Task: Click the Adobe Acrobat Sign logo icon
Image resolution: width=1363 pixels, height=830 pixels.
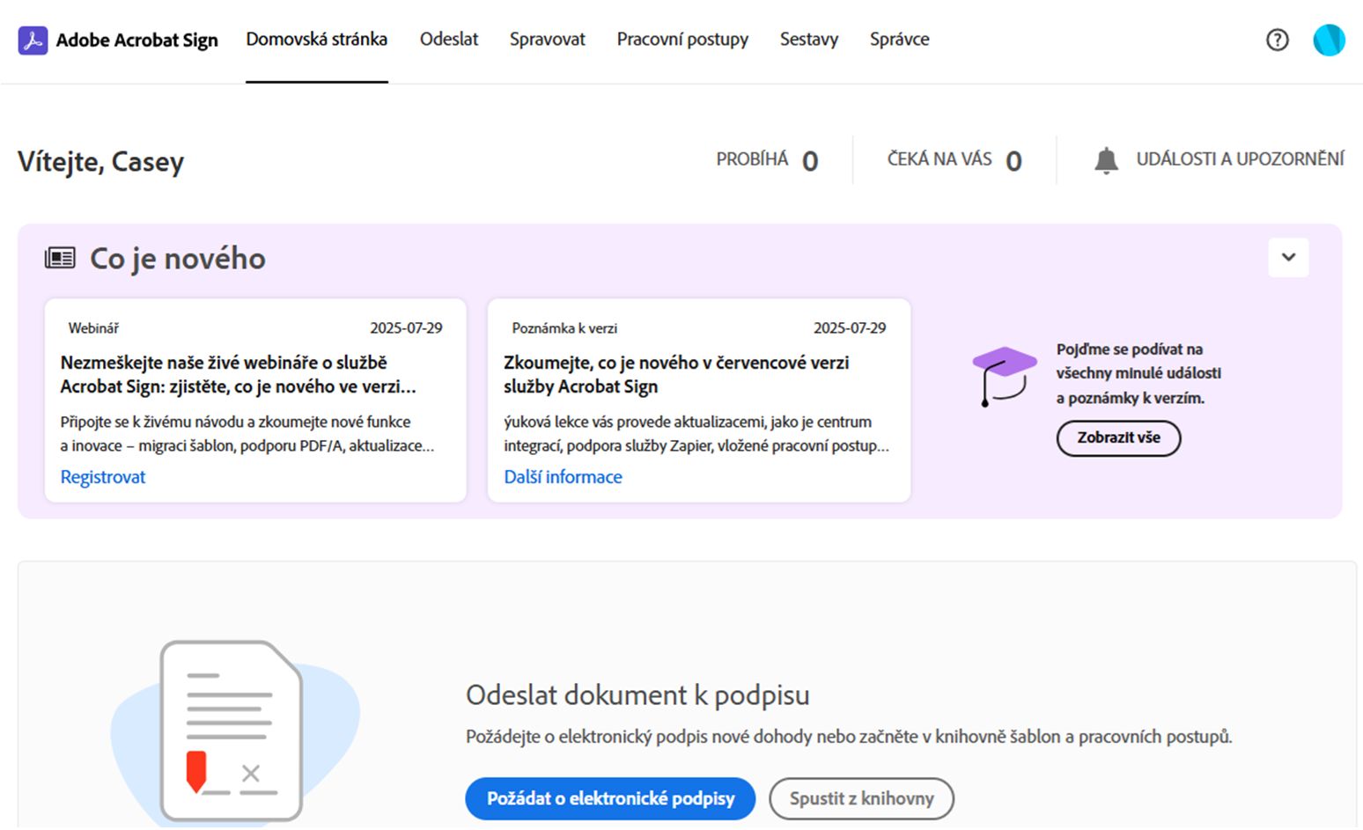Action: coord(33,40)
